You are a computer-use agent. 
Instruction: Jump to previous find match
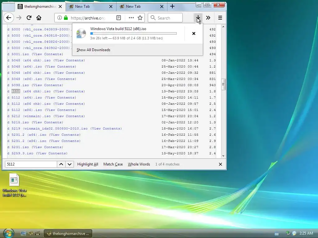click(x=61, y=164)
